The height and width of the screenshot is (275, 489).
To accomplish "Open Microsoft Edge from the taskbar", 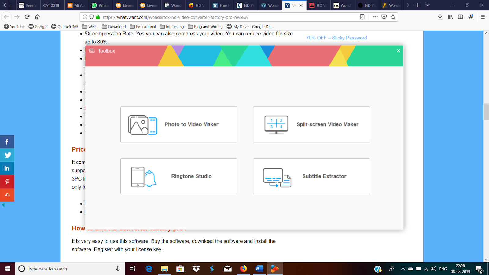I will (149, 269).
